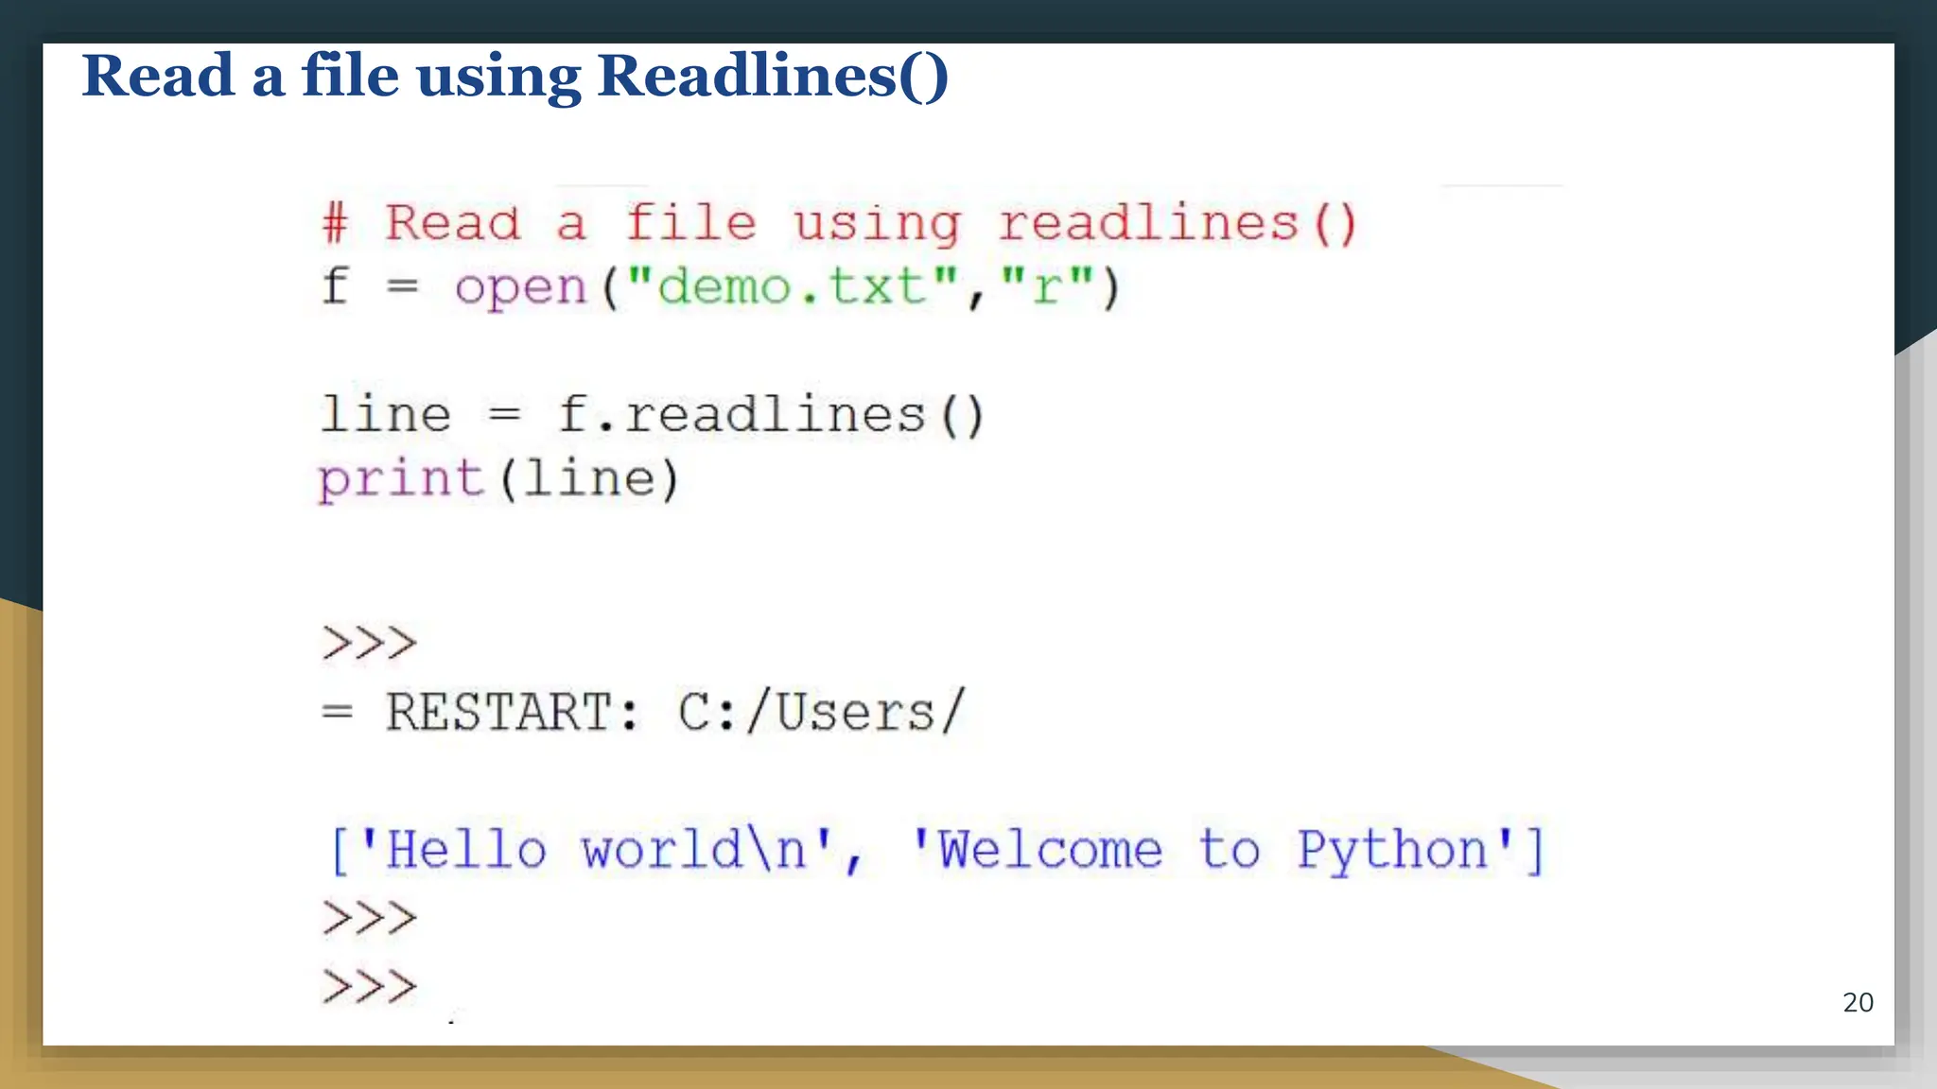Viewport: 1937px width, 1089px height.
Task: Click the 'Welcome to Python' output string
Action: pos(1213,850)
